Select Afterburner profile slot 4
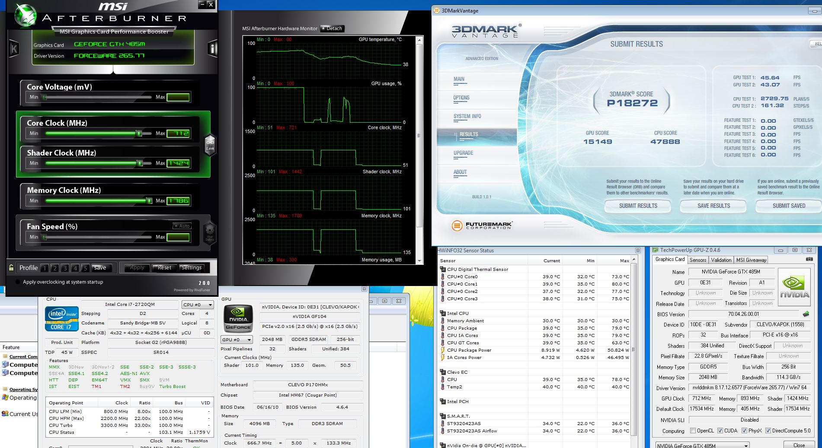The width and height of the screenshot is (822, 448). coord(75,268)
